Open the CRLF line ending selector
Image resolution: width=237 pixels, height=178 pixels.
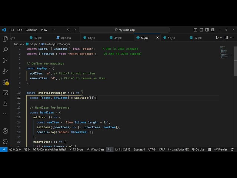[162, 149]
